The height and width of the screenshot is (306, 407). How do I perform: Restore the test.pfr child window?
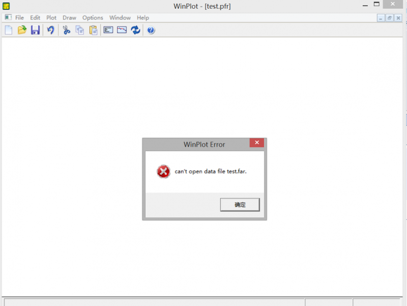pyautogui.click(x=389, y=18)
